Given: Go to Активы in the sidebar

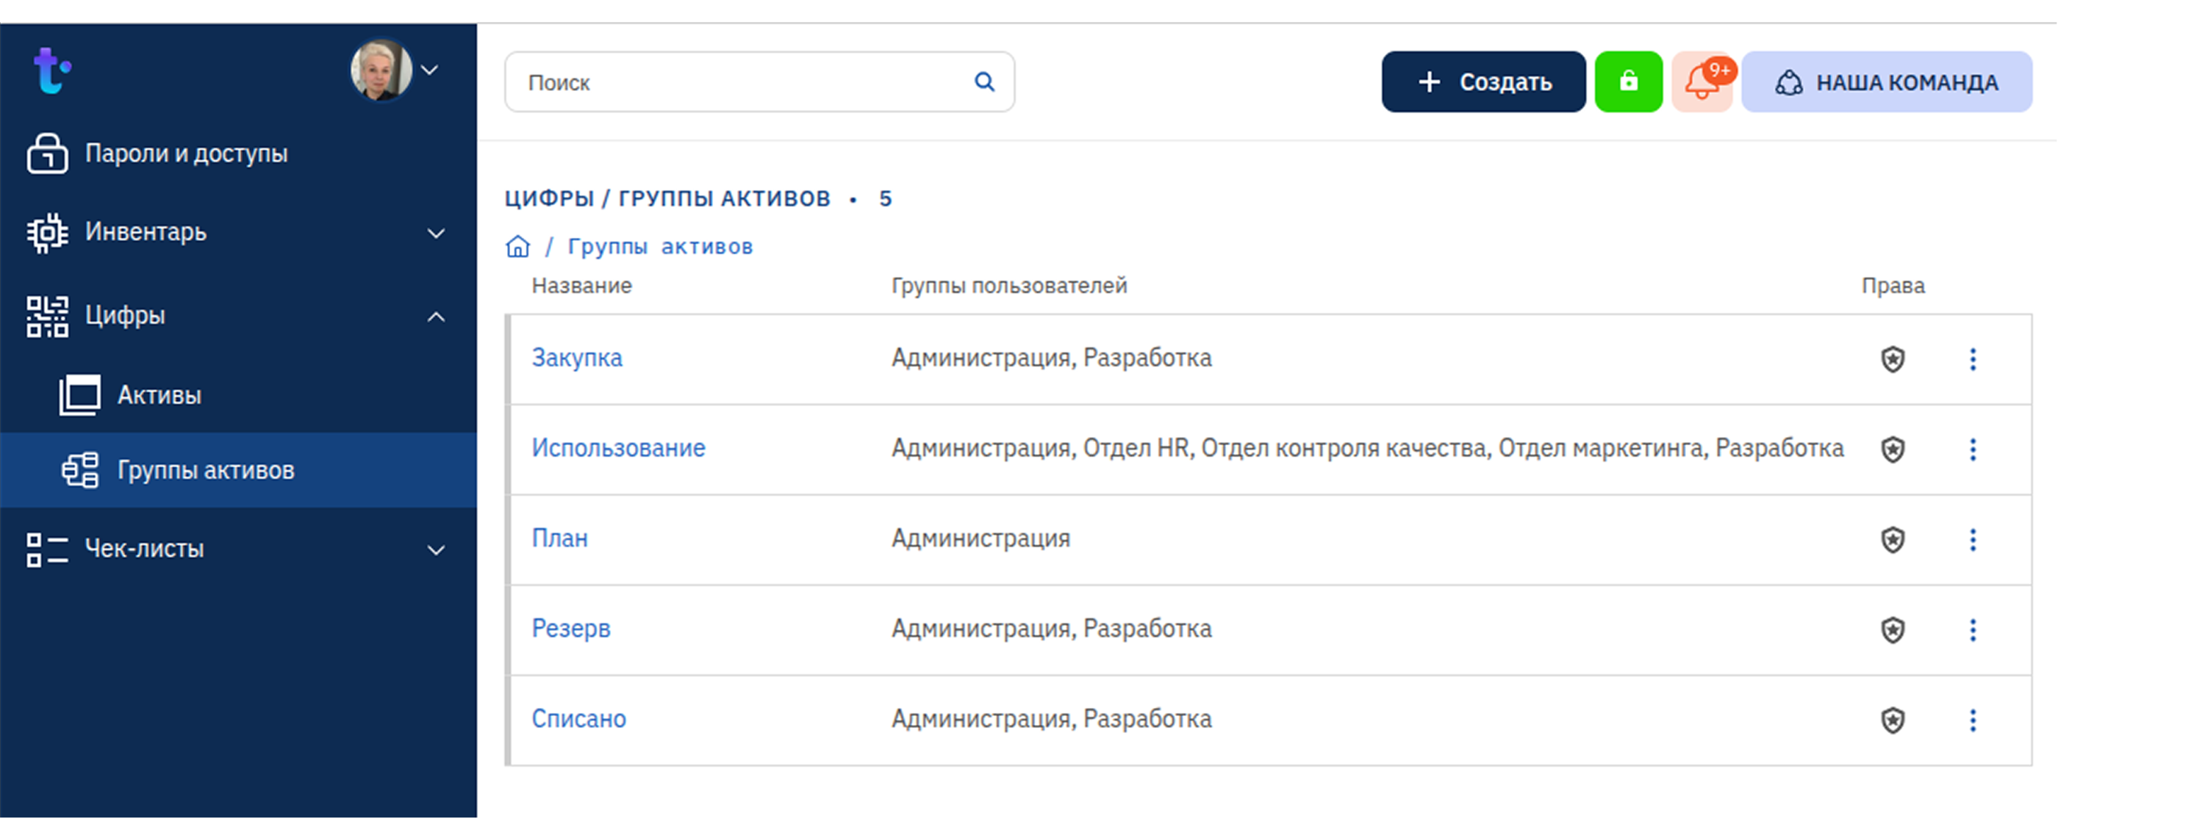Looking at the screenshot, I should tap(159, 395).
